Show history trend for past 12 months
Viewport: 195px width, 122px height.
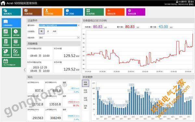point(85,99)
